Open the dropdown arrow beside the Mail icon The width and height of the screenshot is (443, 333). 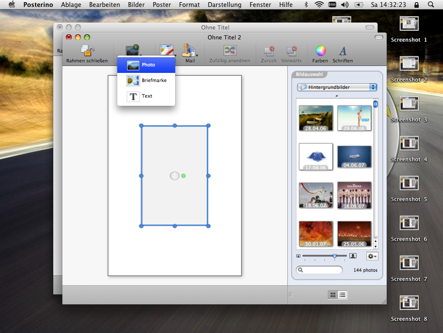coord(197,56)
